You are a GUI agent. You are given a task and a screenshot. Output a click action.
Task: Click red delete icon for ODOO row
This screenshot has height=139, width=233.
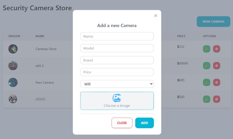coord(217,99)
